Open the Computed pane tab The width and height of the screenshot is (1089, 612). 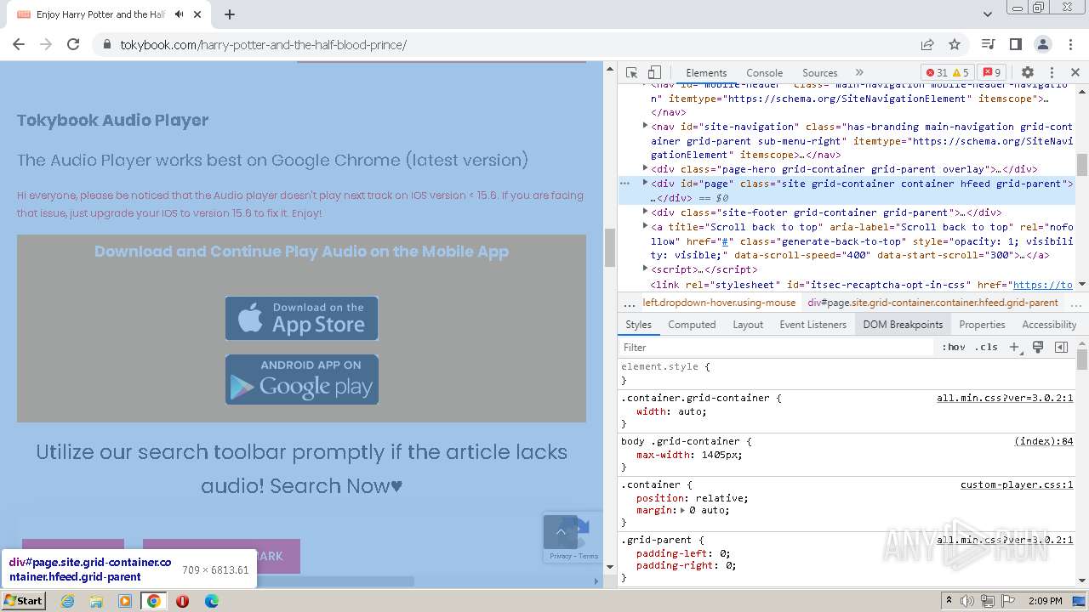[x=692, y=325]
